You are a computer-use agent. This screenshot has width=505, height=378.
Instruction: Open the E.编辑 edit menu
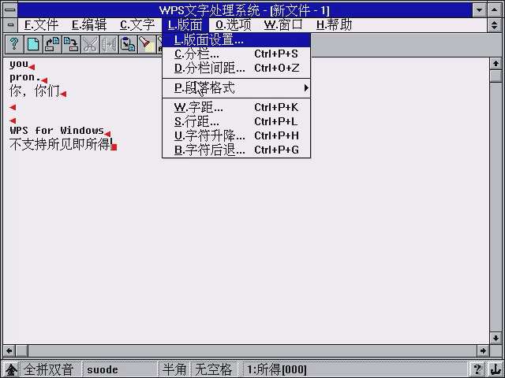89,24
